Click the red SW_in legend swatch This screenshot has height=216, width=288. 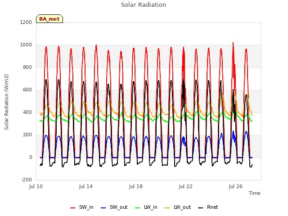pos(73,208)
